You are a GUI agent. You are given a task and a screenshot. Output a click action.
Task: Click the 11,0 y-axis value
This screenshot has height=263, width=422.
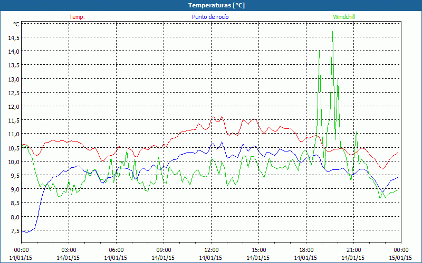(14, 135)
